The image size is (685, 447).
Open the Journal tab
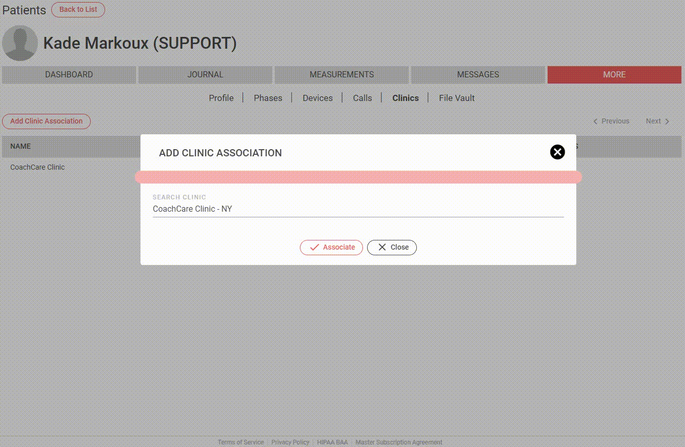click(x=205, y=74)
